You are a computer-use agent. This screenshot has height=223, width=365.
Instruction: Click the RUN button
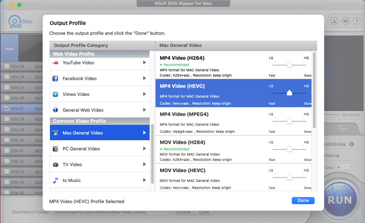[x=340, y=200]
